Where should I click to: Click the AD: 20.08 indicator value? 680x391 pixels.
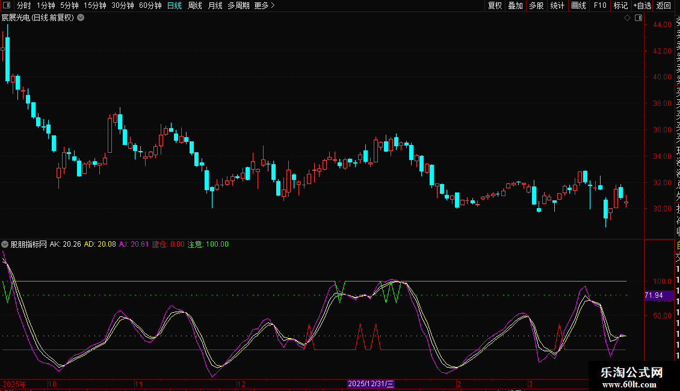click(100, 244)
